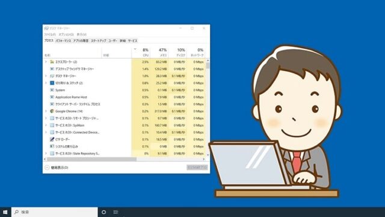Switch to the パフォーマンス tab
This screenshot has width=385, height=217.
63,40
